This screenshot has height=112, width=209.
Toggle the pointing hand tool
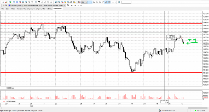(106, 2)
